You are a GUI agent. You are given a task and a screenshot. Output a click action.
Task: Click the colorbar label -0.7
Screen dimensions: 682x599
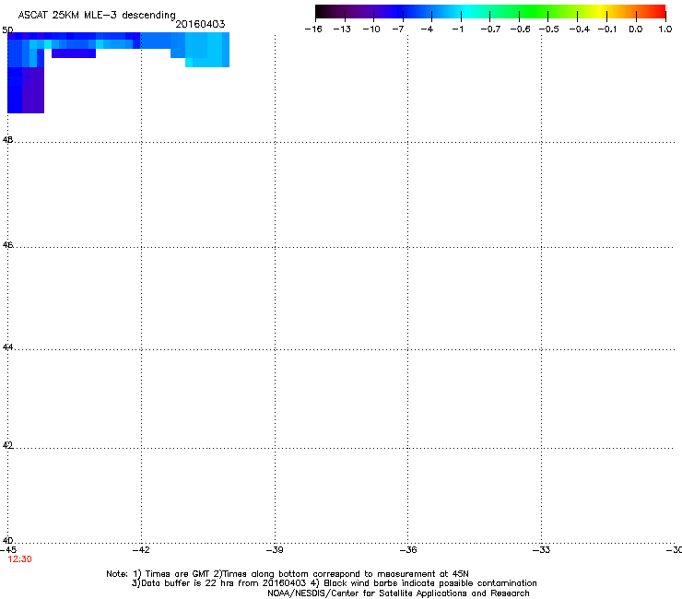coord(490,29)
